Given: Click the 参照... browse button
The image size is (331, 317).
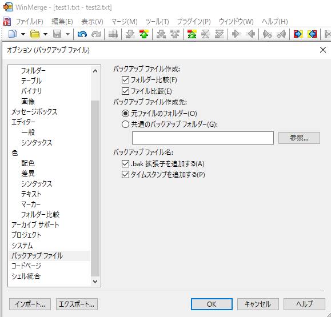Looking at the screenshot, I should 299,138.
